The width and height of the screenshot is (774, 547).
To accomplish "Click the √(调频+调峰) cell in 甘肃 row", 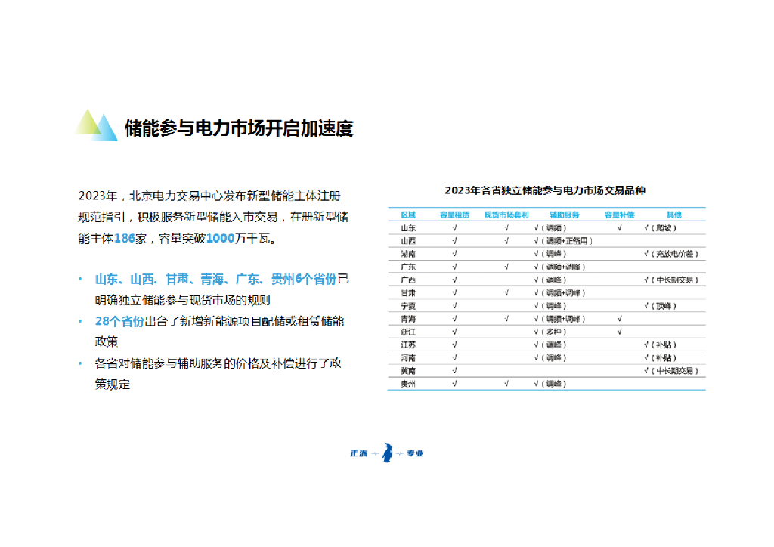I will tap(559, 292).
